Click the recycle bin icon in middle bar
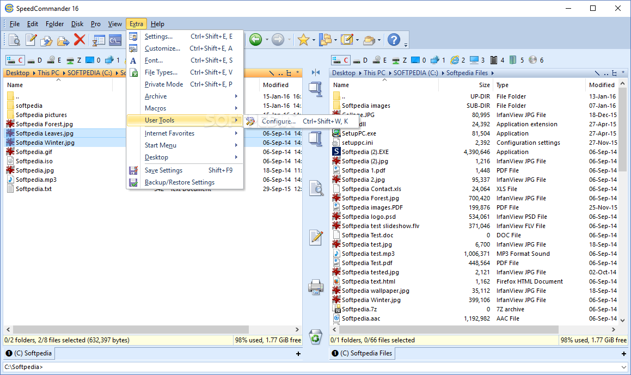This screenshot has width=631, height=375. pos(316,337)
